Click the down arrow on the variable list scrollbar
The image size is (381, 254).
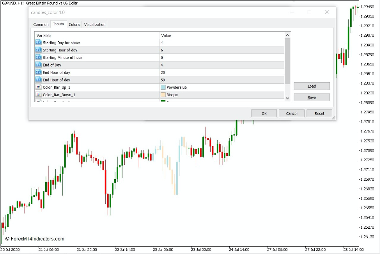[x=287, y=98]
